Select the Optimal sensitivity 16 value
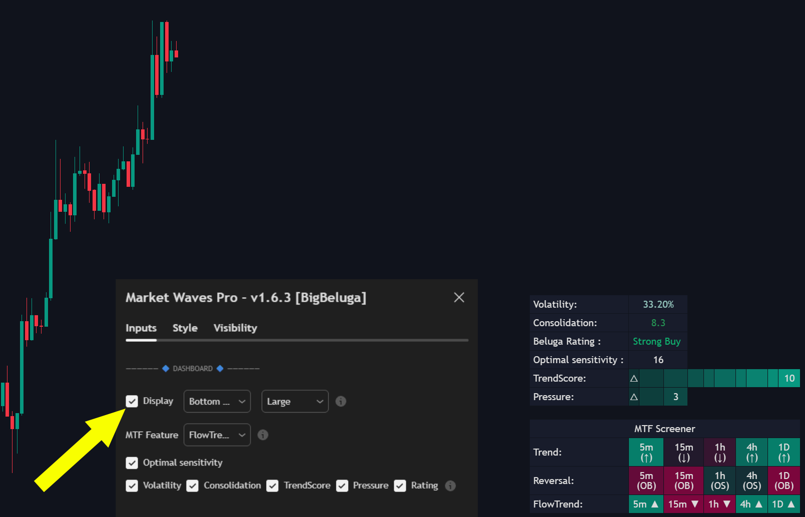Screen dimensions: 805x517 pos(658,360)
